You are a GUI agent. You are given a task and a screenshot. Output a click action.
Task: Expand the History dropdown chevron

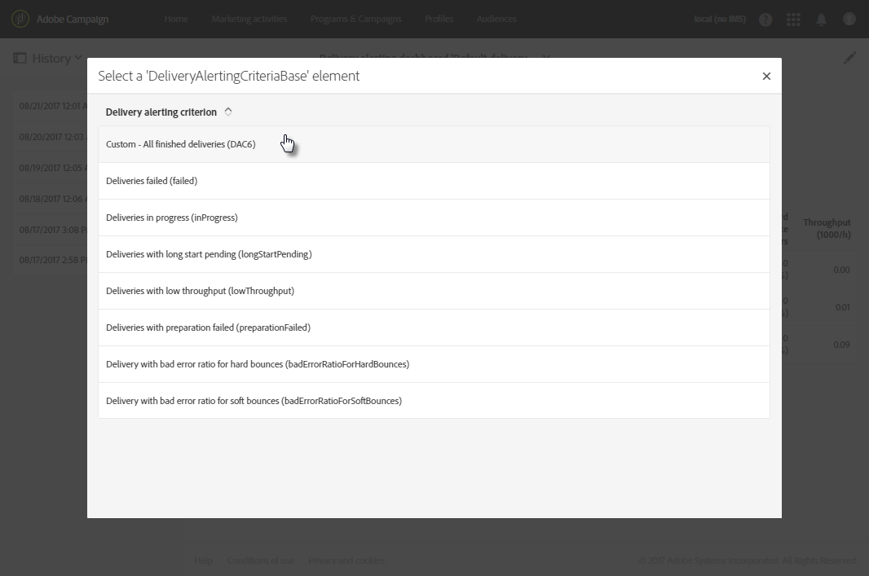[79, 58]
